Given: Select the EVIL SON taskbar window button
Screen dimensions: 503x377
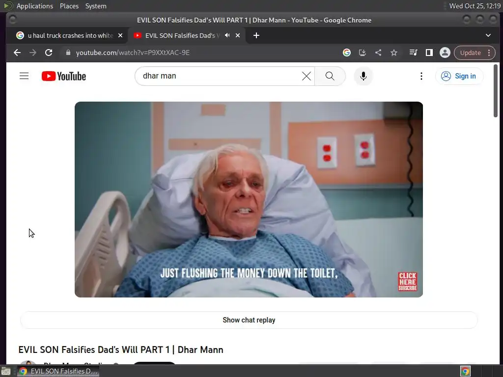Looking at the screenshot, I should (58, 371).
